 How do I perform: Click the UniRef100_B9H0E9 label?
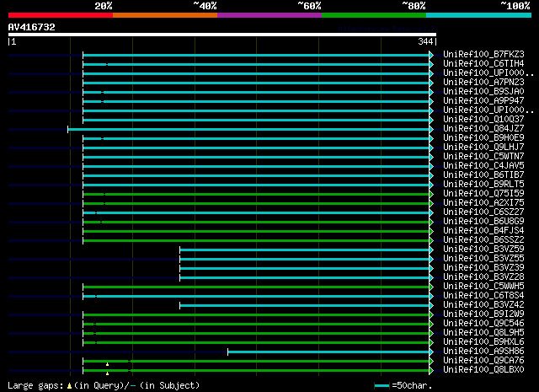[483, 138]
